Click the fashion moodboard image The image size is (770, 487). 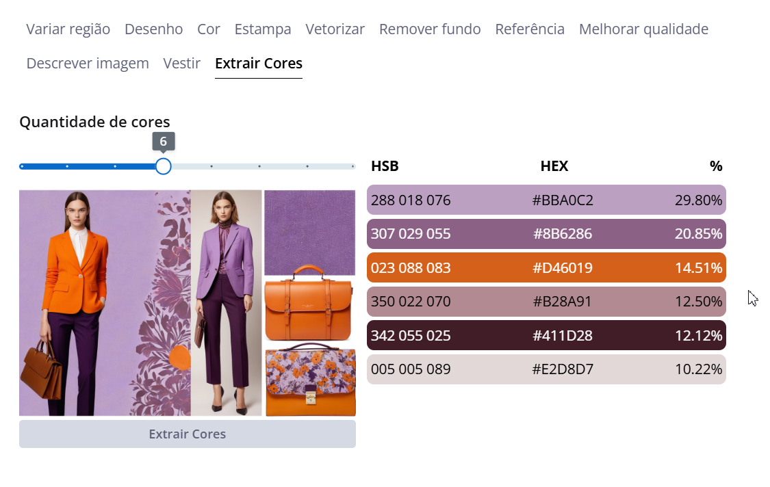(x=188, y=303)
